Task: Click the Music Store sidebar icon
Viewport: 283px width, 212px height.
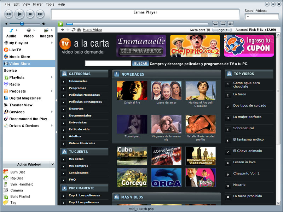Action: tap(6, 57)
